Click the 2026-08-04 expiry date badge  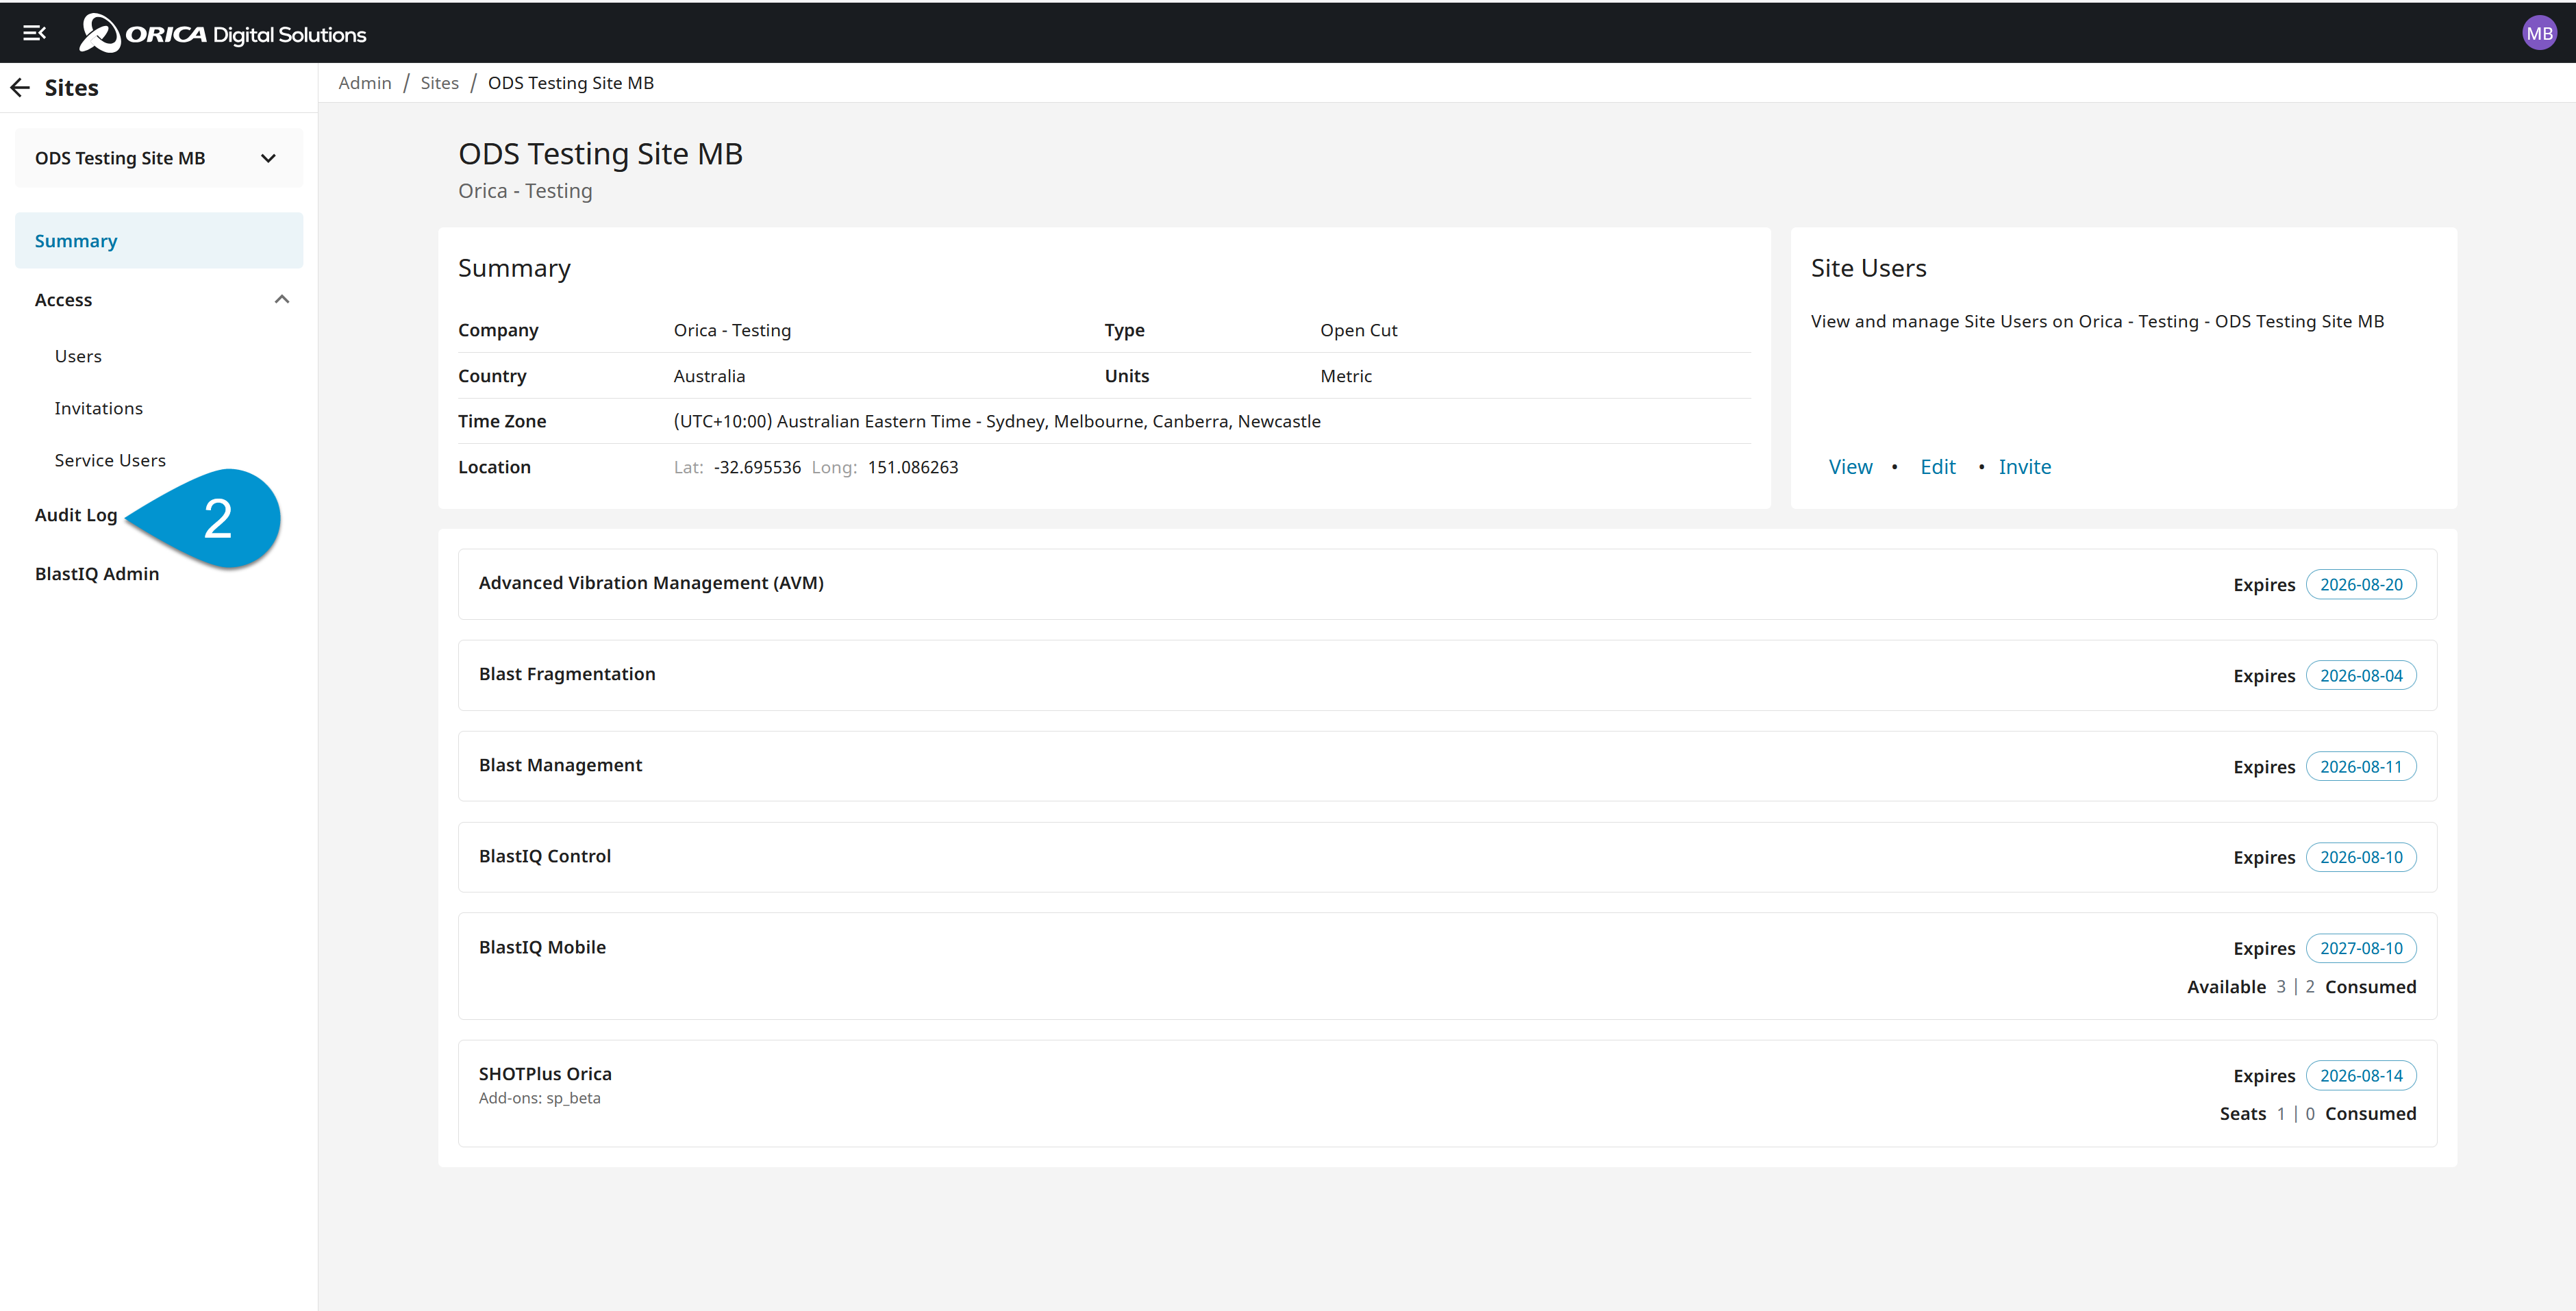(x=2361, y=676)
